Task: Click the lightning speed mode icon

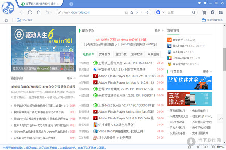Action: 137,12
